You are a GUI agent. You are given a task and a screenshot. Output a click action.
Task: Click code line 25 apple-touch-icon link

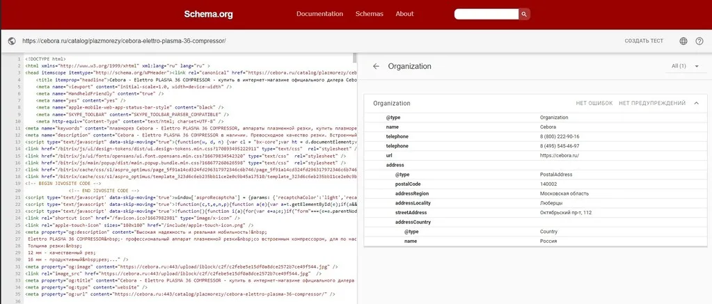coord(139,225)
